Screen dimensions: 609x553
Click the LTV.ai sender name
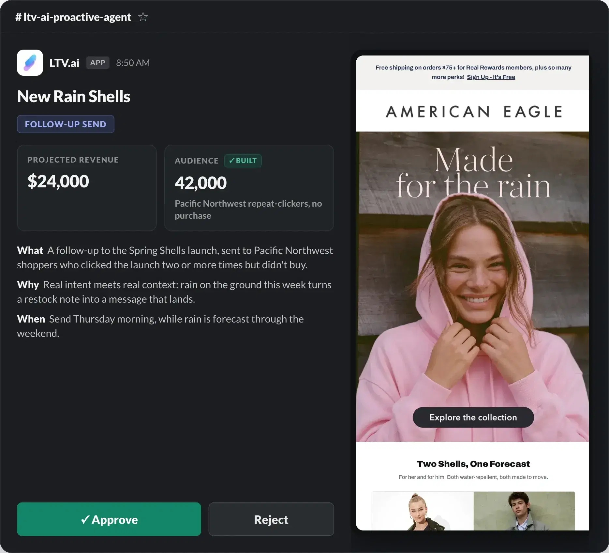point(64,63)
